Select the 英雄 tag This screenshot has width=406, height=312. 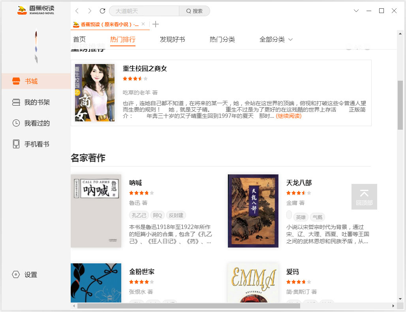[x=301, y=217]
